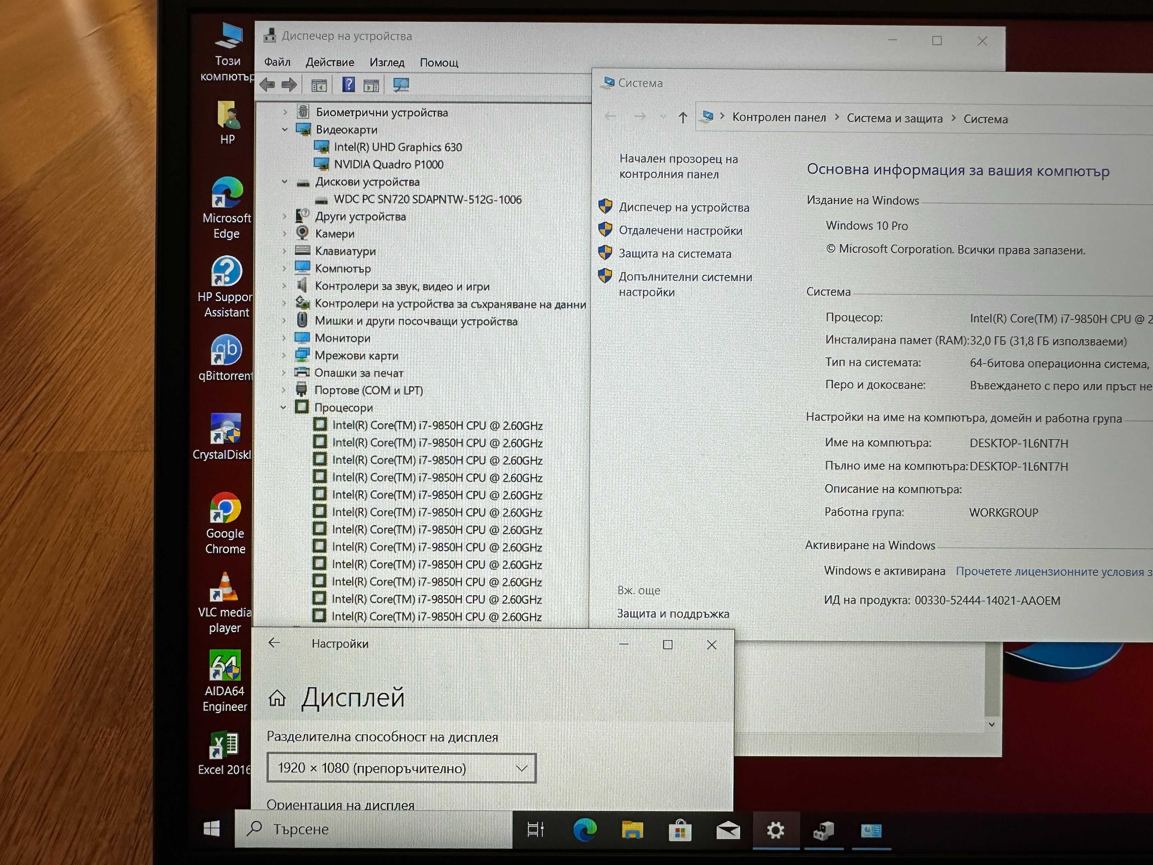1153x865 pixels.
Task: Click the Търсене taskbar search box
Action: [373, 829]
